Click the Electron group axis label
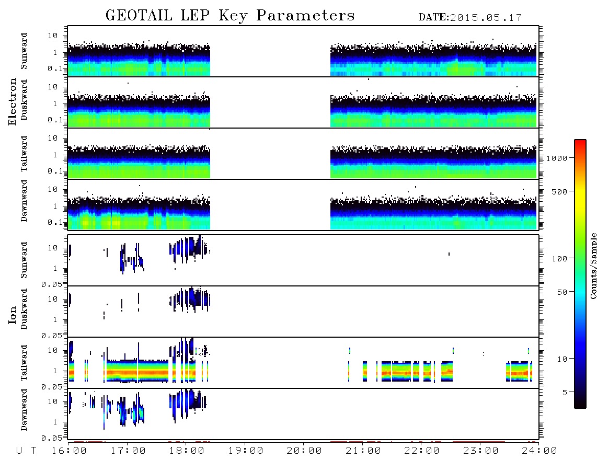 coord(13,101)
